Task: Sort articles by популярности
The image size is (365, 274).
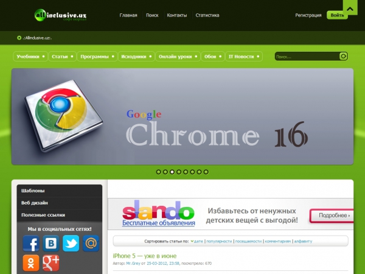Action: pos(219,241)
